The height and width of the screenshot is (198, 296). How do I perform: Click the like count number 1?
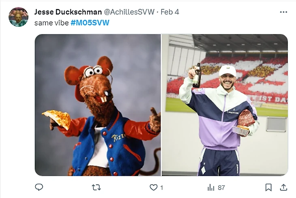[161, 187]
